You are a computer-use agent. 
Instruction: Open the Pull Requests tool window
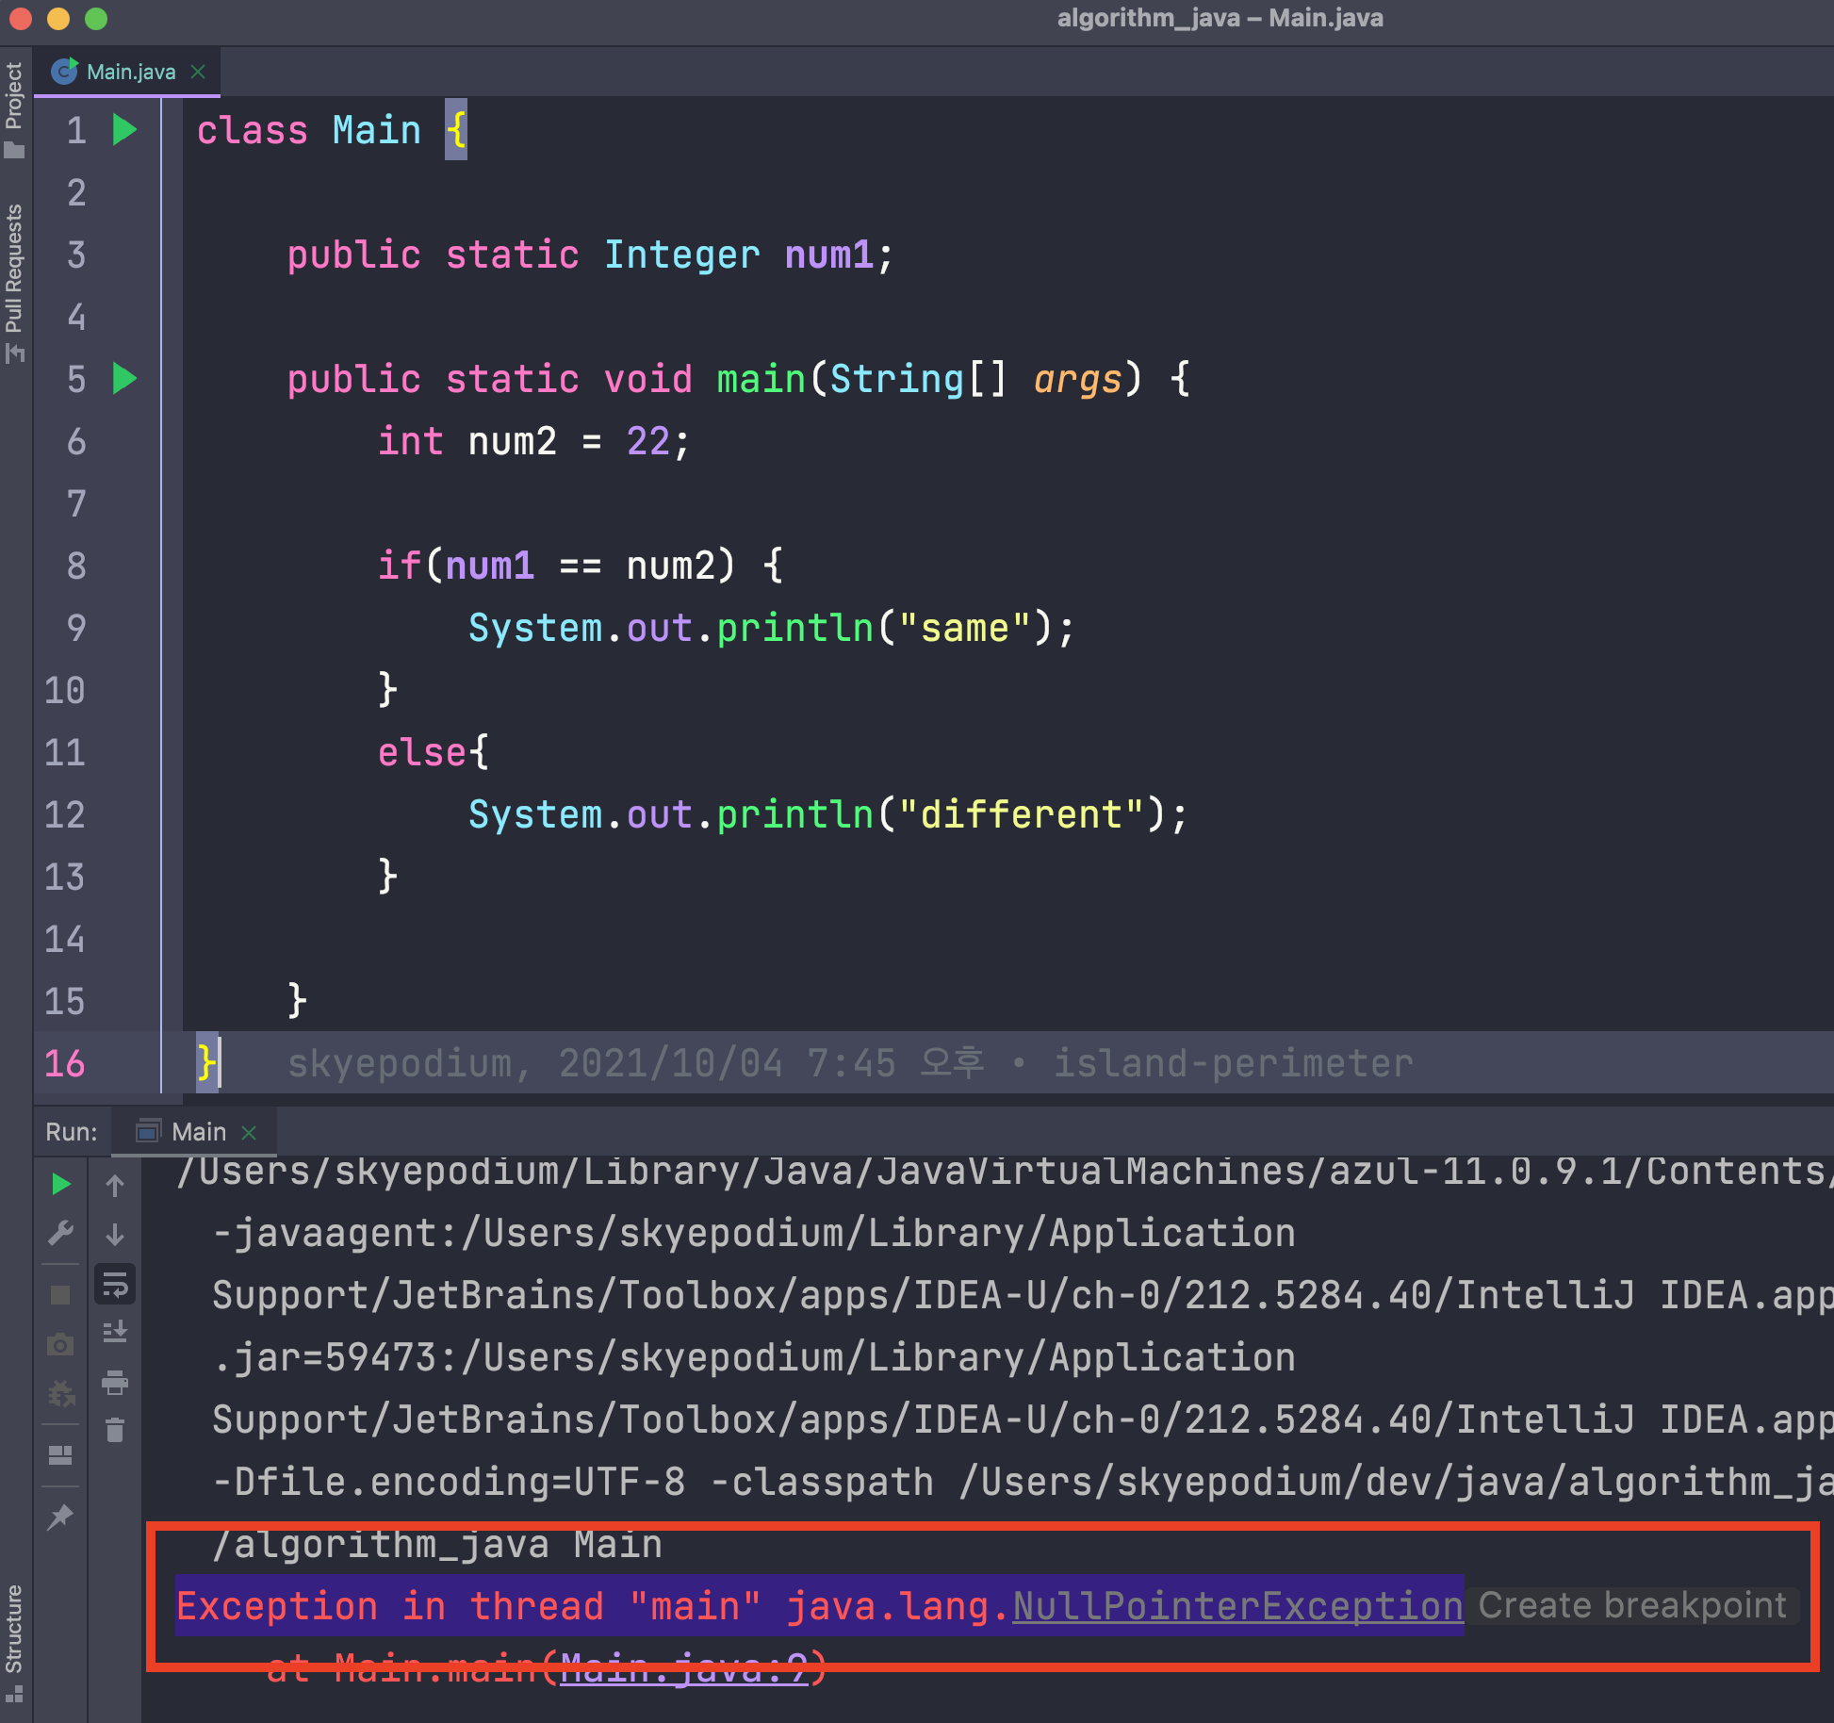(x=14, y=283)
